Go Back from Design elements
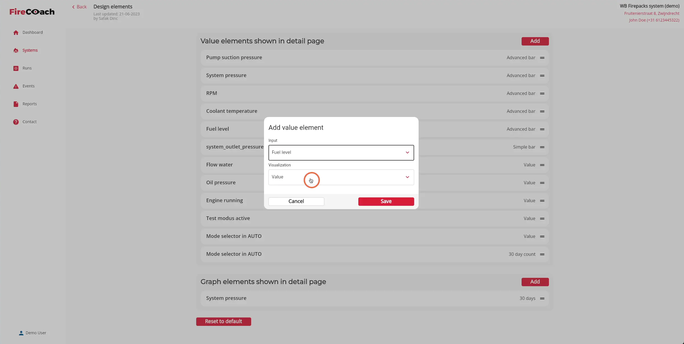Image resolution: width=684 pixels, height=344 pixels. (x=79, y=7)
